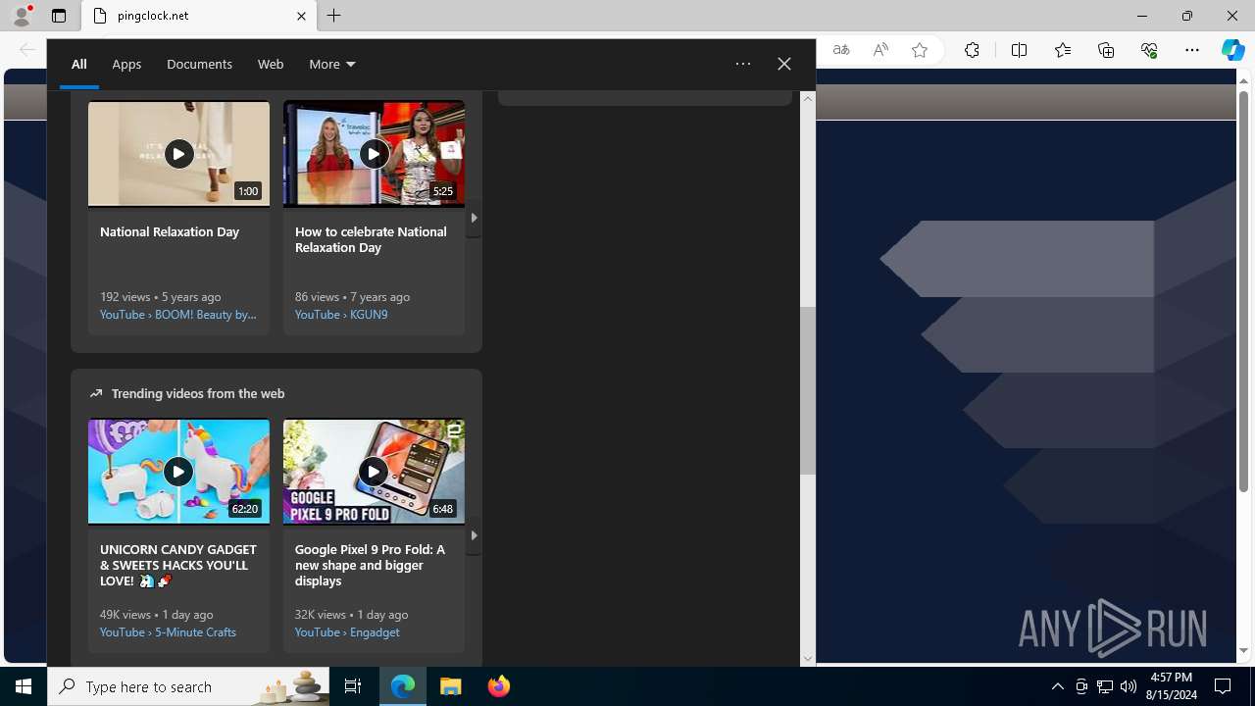Switch to the Web search tab

pyautogui.click(x=271, y=64)
